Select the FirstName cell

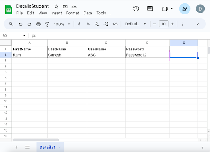point(30,49)
